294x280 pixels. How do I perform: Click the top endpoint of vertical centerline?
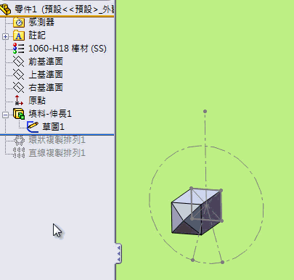coord(205,111)
